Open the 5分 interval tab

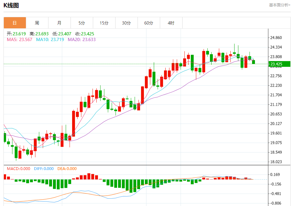point(82,23)
